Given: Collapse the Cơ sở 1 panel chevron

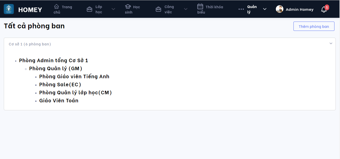Looking at the screenshot, I should 331,43.
